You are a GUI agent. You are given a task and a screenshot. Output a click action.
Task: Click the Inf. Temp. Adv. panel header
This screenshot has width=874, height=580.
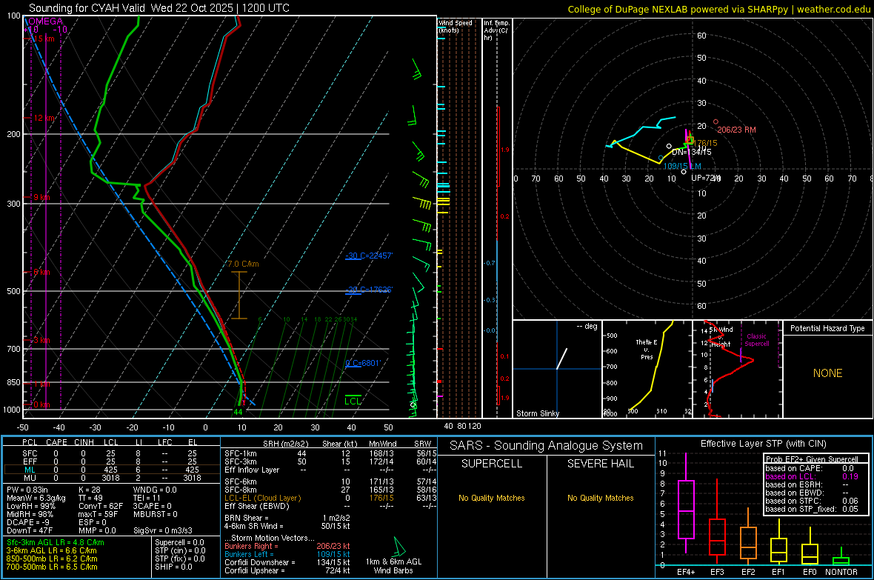click(496, 30)
